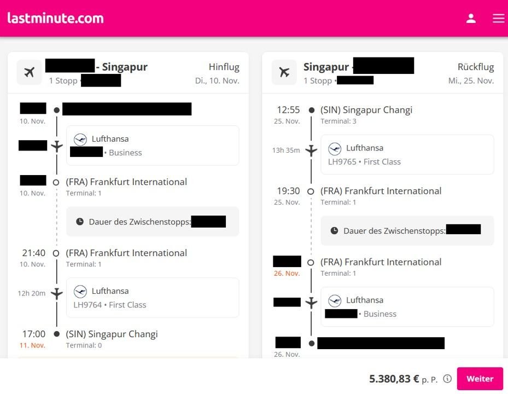Select the LH9765 First Class flight card
The width and height of the screenshot is (508, 394).
[x=407, y=155]
